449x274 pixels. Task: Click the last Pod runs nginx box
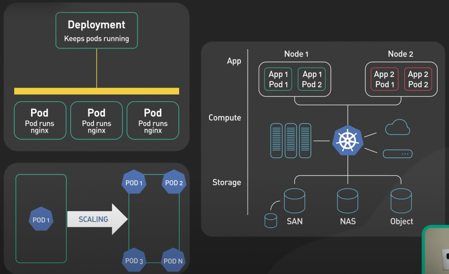pyautogui.click(x=153, y=121)
